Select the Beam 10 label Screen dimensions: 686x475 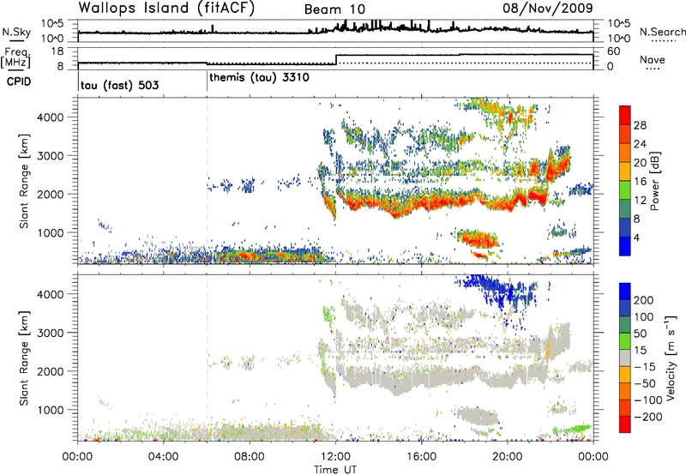point(334,9)
